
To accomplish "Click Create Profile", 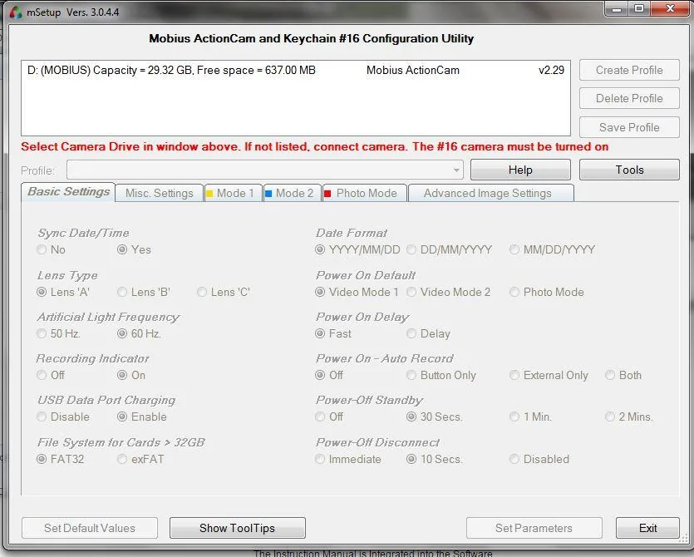I will tap(629, 70).
